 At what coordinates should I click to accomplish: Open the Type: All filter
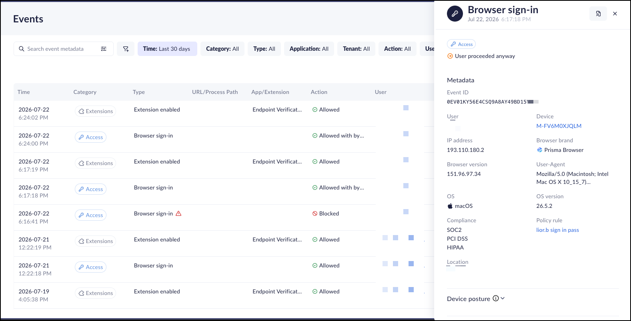pos(264,49)
